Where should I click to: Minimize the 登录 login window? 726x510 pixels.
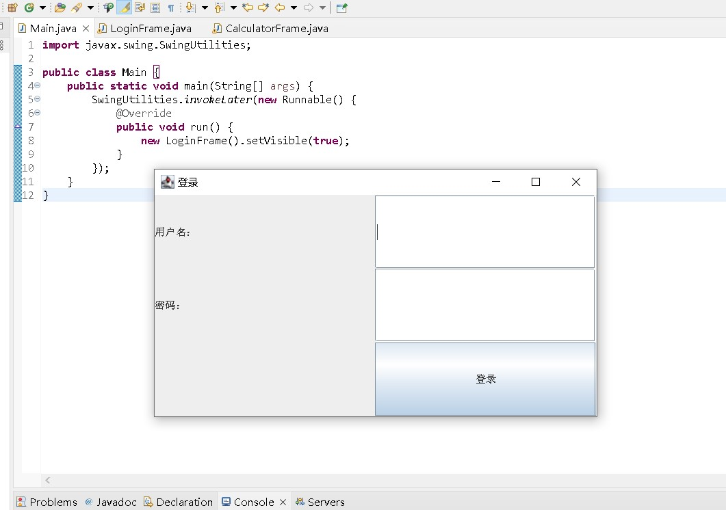tap(496, 182)
